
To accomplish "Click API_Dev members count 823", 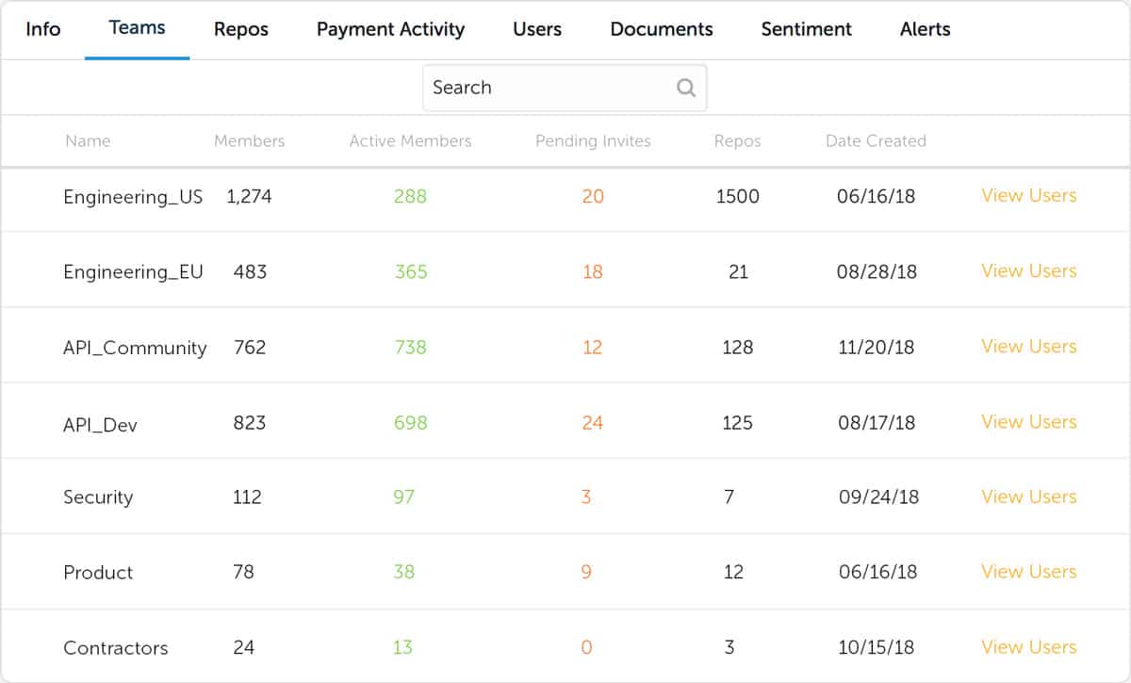I will coord(250,422).
